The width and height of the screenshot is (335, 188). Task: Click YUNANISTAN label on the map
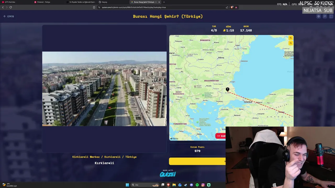pos(180,124)
